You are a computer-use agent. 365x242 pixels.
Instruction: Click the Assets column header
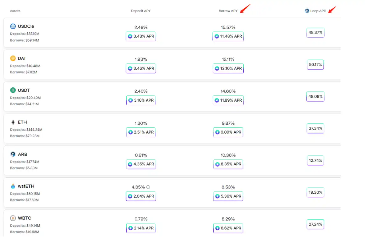pyautogui.click(x=15, y=11)
